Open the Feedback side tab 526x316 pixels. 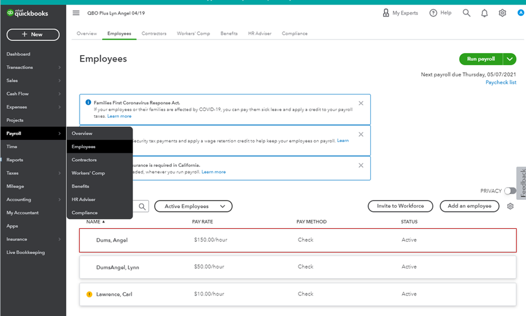click(x=522, y=183)
